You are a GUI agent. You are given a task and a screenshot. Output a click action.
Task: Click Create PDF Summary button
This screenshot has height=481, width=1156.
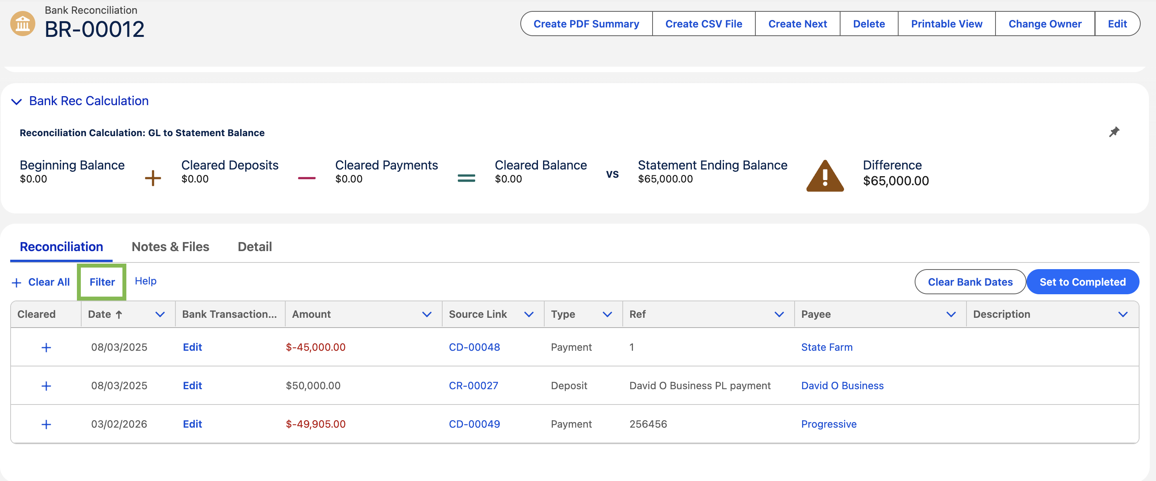tap(586, 24)
